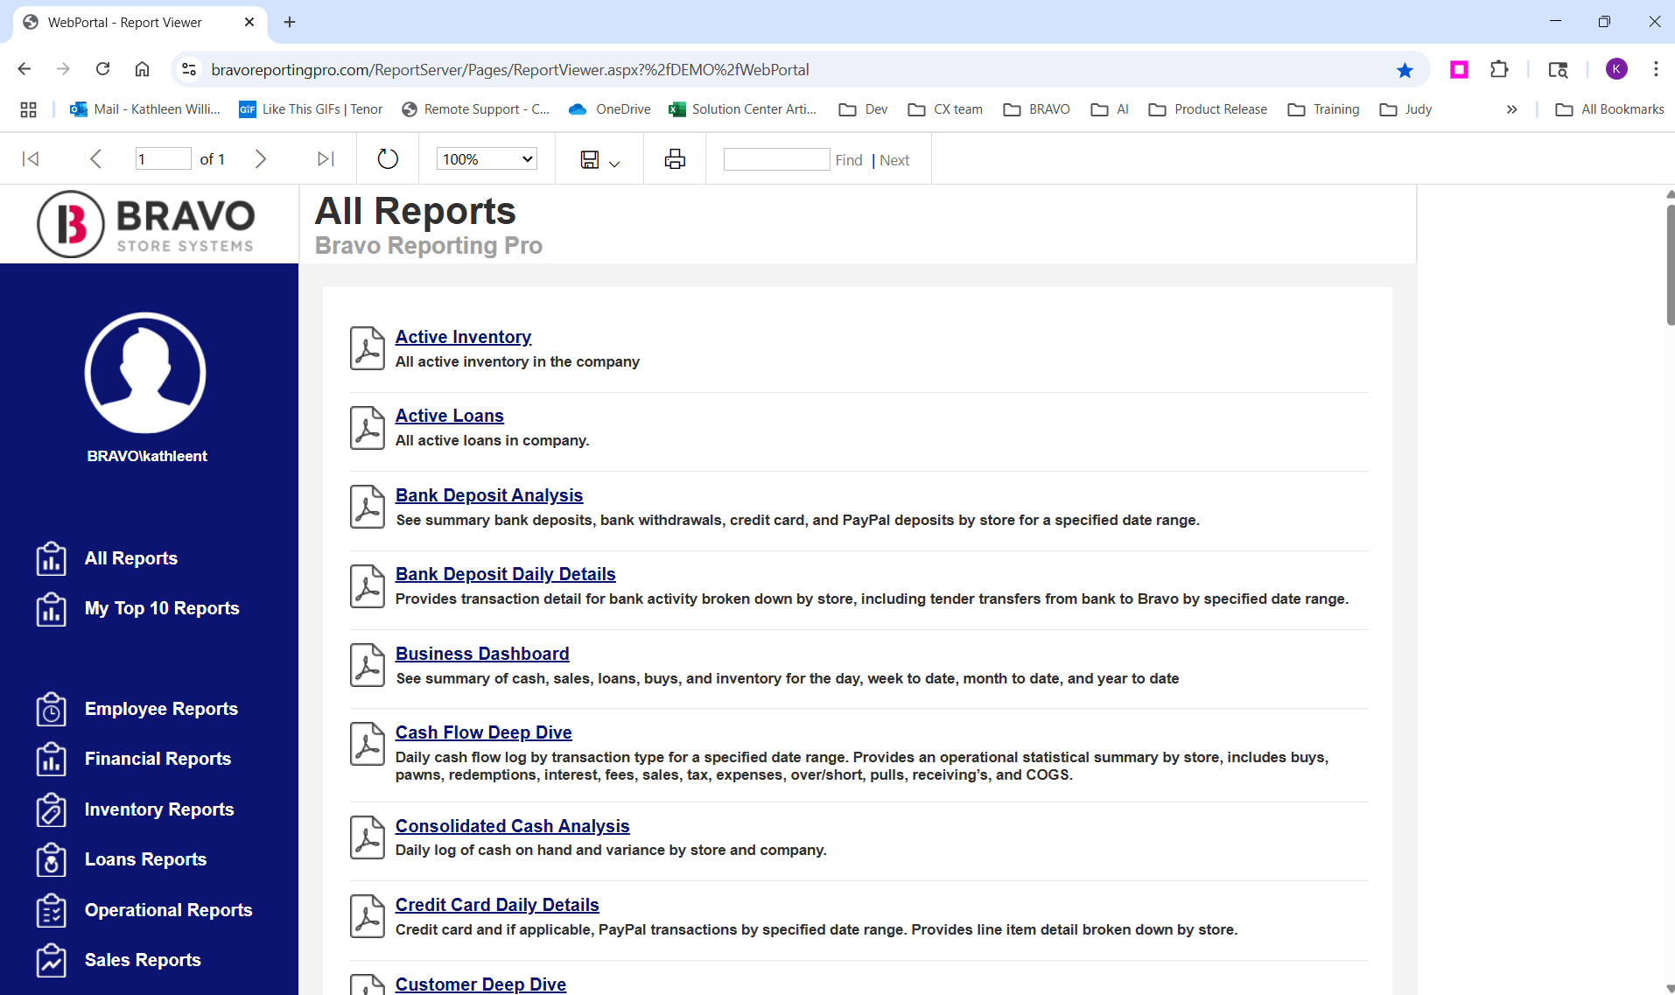Click the browser home button

click(x=142, y=69)
